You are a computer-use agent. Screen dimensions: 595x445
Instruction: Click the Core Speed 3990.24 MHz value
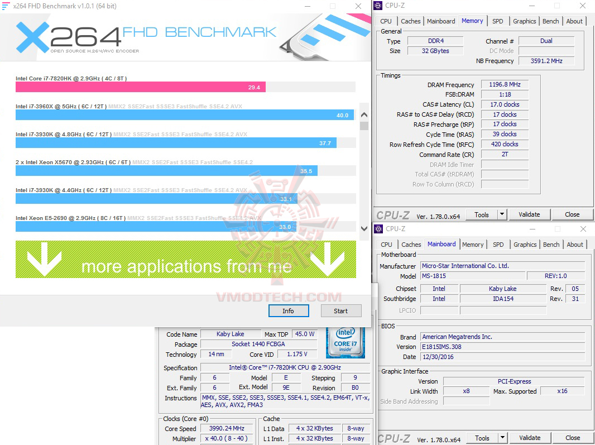pyautogui.click(x=227, y=428)
